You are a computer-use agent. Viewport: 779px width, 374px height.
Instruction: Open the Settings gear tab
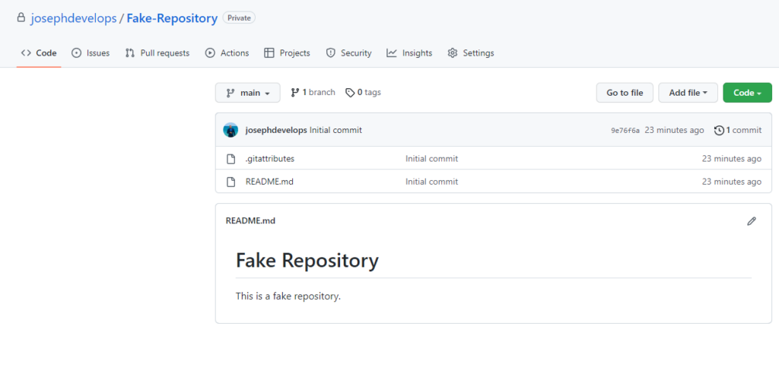(470, 53)
